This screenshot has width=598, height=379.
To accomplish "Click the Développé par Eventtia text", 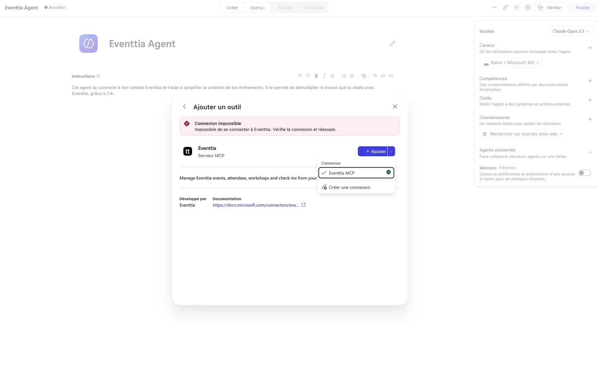I will pos(193,202).
